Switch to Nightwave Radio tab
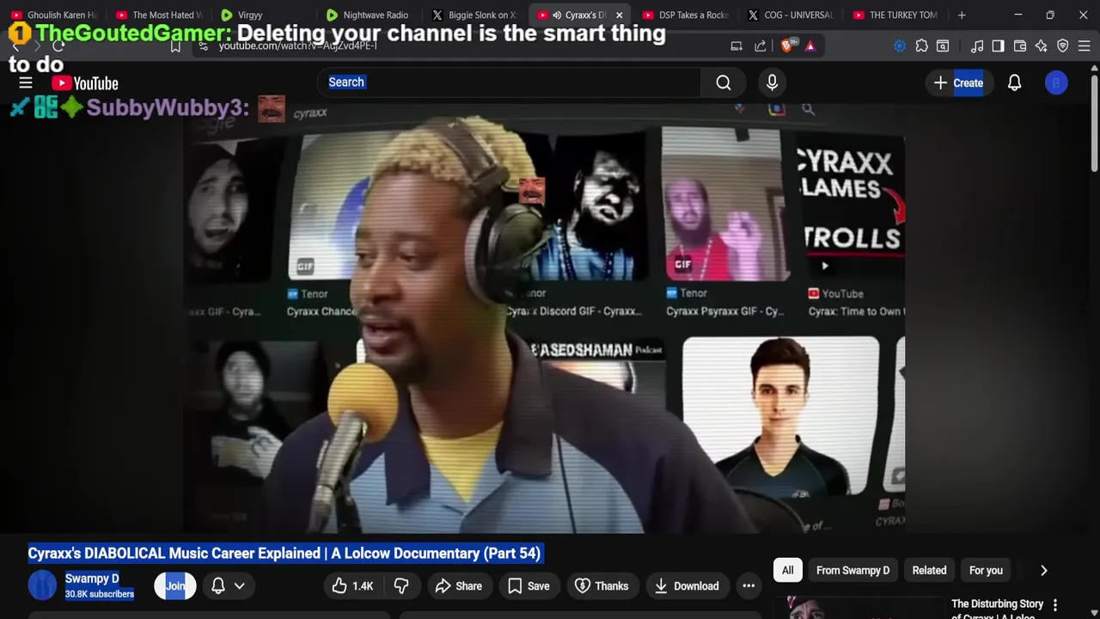1100x619 pixels. pos(368,15)
